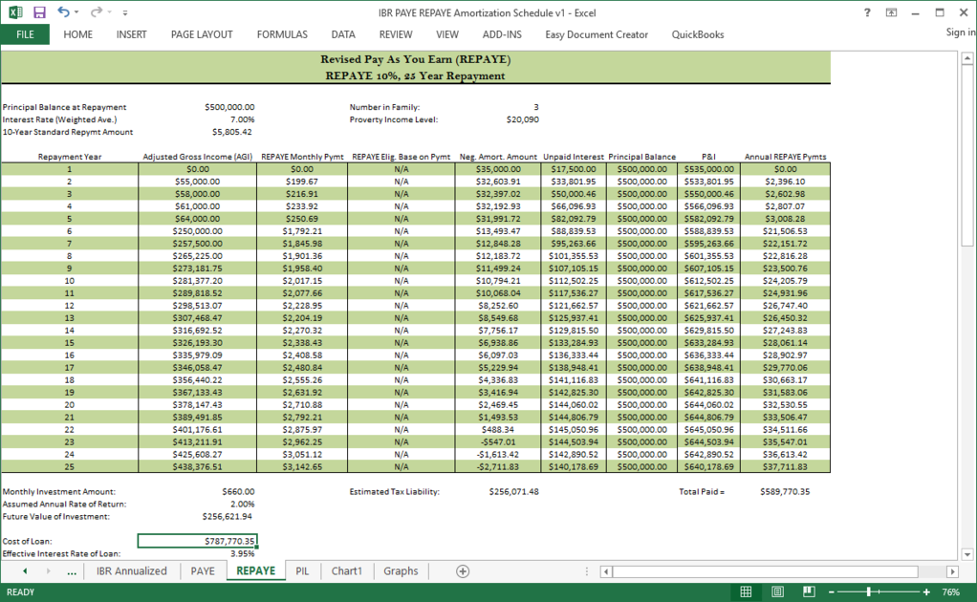This screenshot has height=602, width=977.
Task: Click the Excel application icon
Action: tap(15, 12)
